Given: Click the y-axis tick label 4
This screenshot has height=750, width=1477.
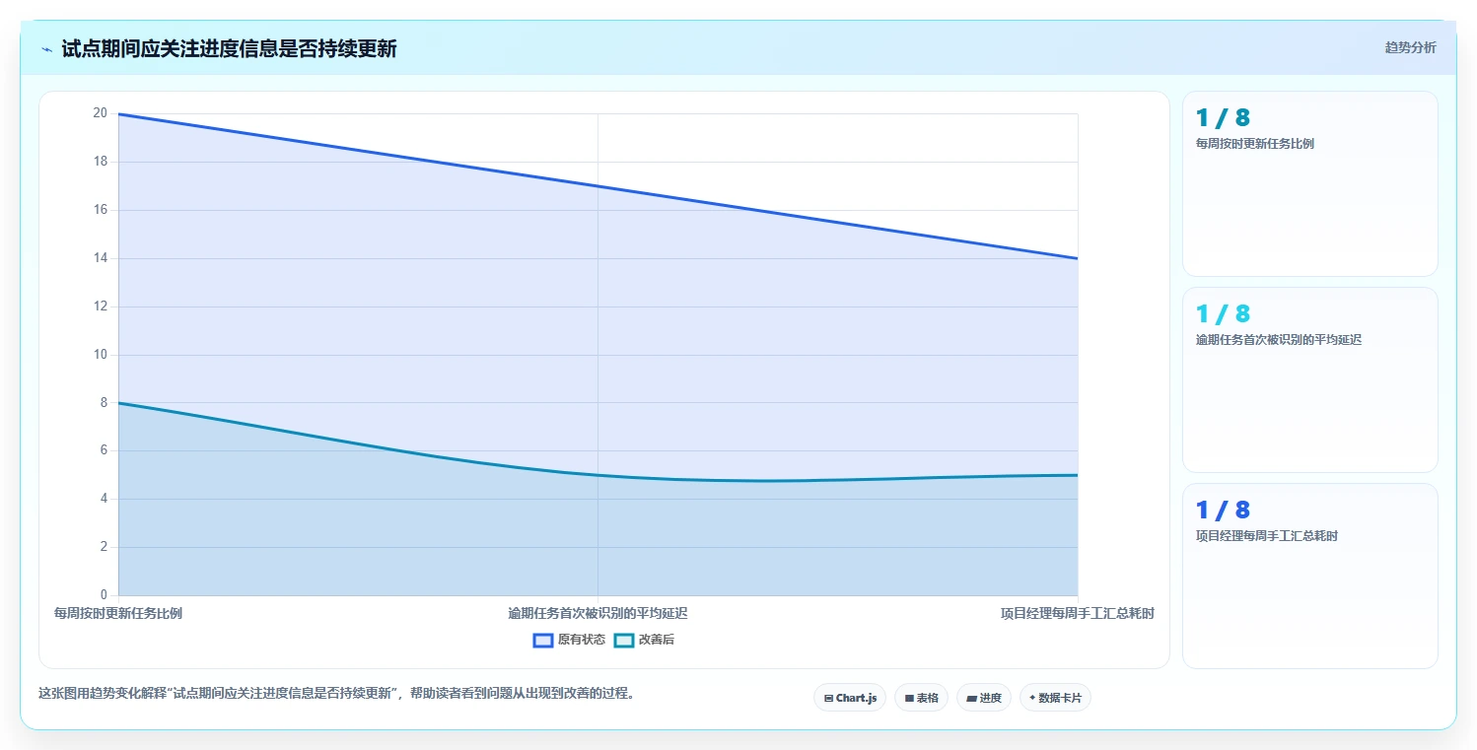Looking at the screenshot, I should click(x=104, y=499).
